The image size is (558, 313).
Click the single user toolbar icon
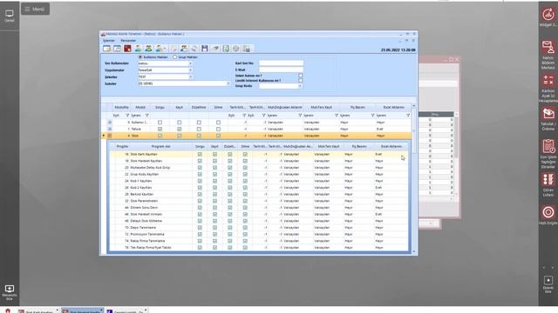click(x=138, y=49)
